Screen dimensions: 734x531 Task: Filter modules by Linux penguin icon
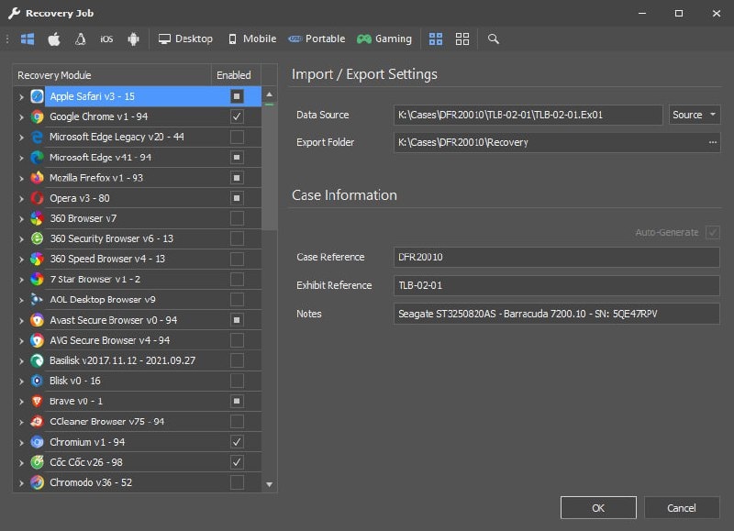[80, 39]
